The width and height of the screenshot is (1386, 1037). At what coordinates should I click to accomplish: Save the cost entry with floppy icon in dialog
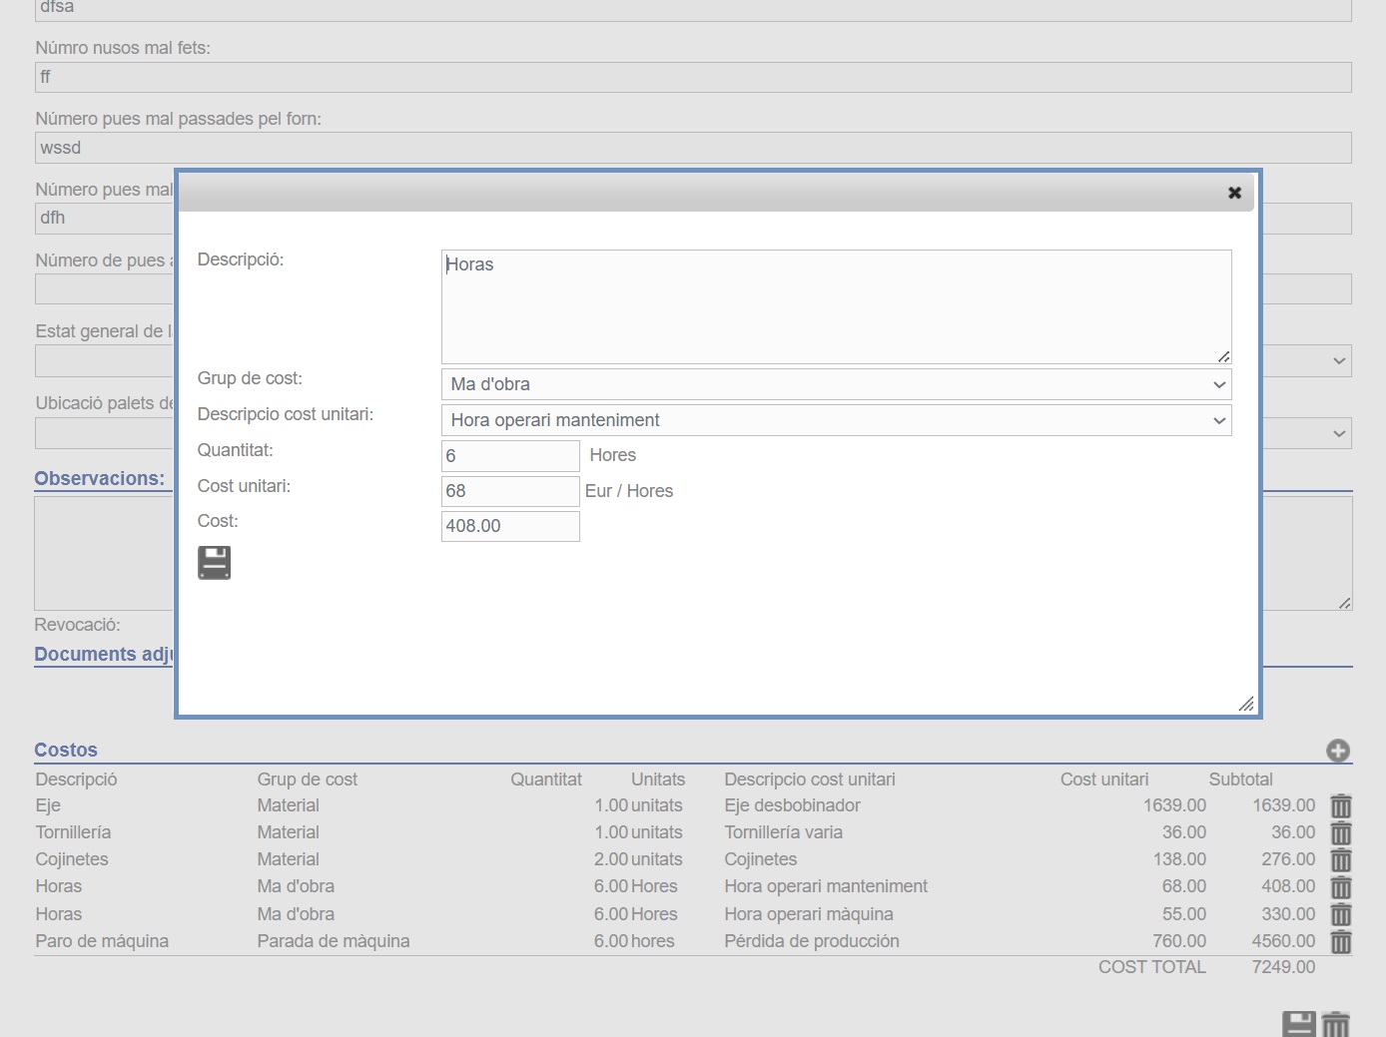214,563
